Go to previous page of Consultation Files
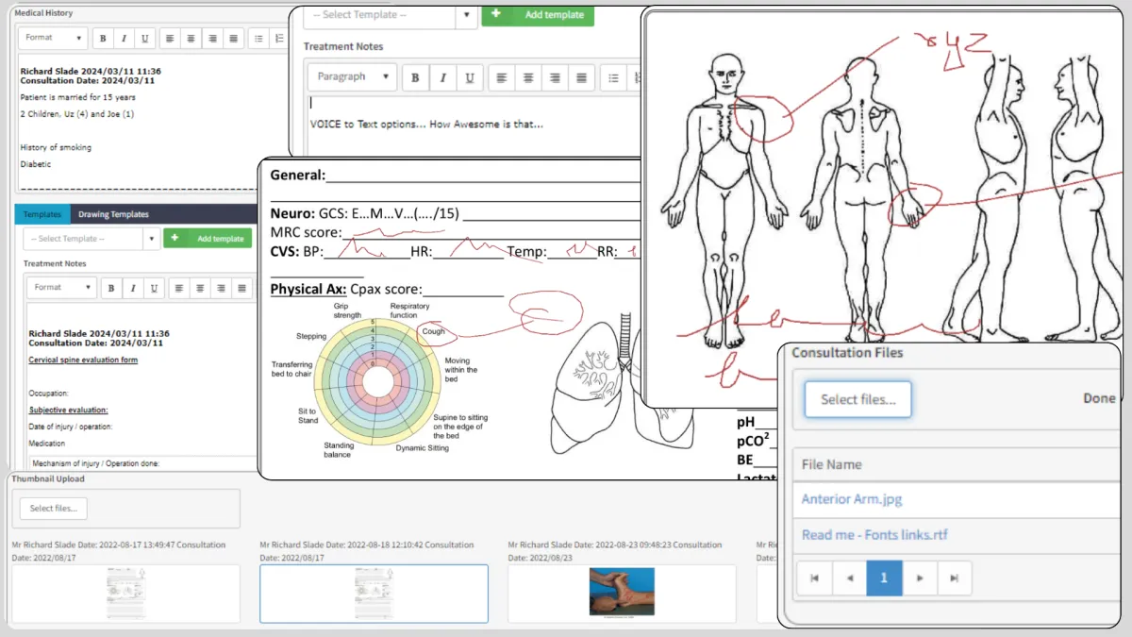The height and width of the screenshot is (637, 1132). click(849, 578)
